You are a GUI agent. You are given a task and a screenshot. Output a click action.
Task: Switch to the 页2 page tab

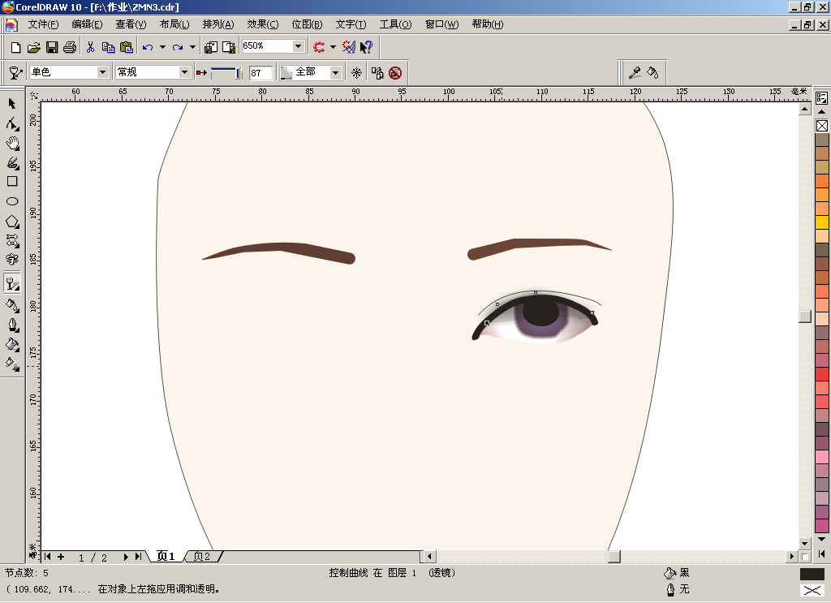point(202,557)
